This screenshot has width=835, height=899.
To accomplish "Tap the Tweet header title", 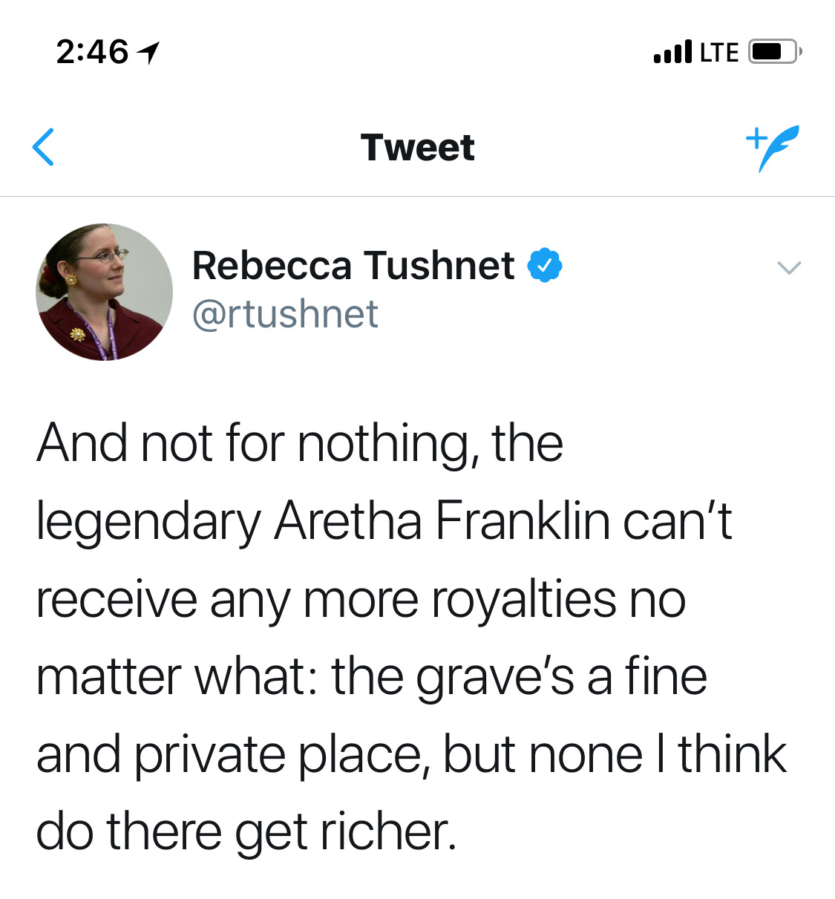I will (417, 147).
